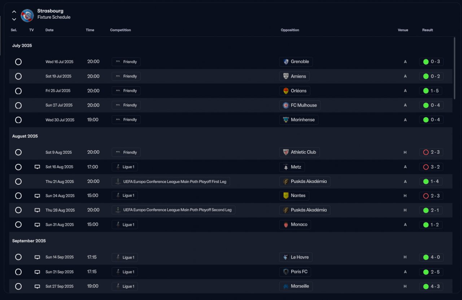The width and height of the screenshot is (462, 300).
Task: Select the Nantes fixture row circle
Action: point(18,196)
